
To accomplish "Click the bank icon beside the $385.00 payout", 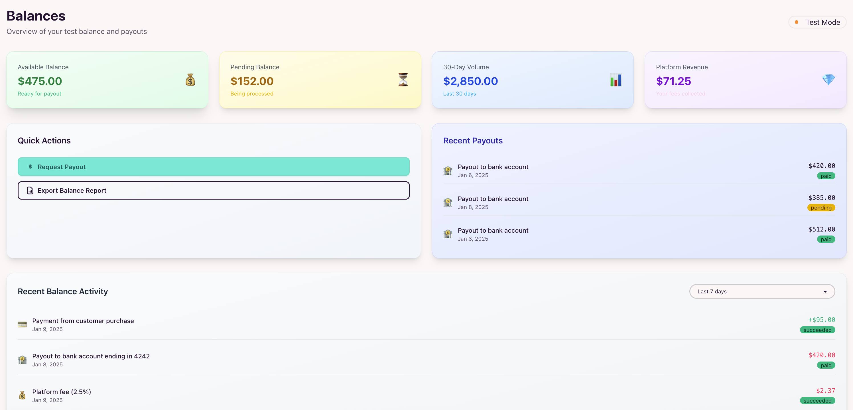I will (448, 202).
